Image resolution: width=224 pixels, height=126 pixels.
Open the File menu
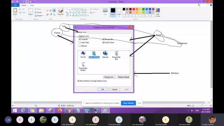click(15, 5)
